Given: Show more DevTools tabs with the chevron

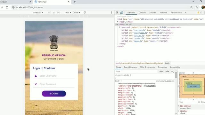Looking at the screenshot, I should [x=185, y=12].
